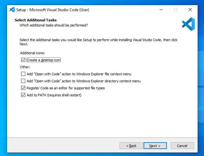Screen dimensions: 204x156
Task: Click the VS Code icon in title bar
Action: coord(12,10)
